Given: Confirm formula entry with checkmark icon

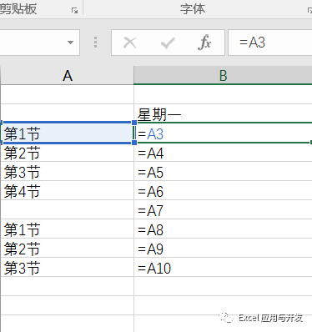Looking at the screenshot, I should (168, 43).
